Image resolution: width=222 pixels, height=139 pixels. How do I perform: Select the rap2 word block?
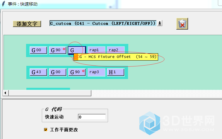click(x=115, y=50)
